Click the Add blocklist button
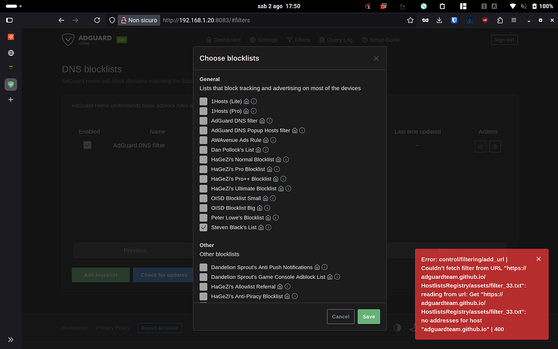 [101, 275]
